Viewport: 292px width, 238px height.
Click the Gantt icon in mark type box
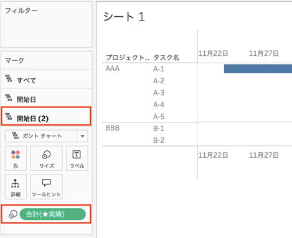coord(15,135)
